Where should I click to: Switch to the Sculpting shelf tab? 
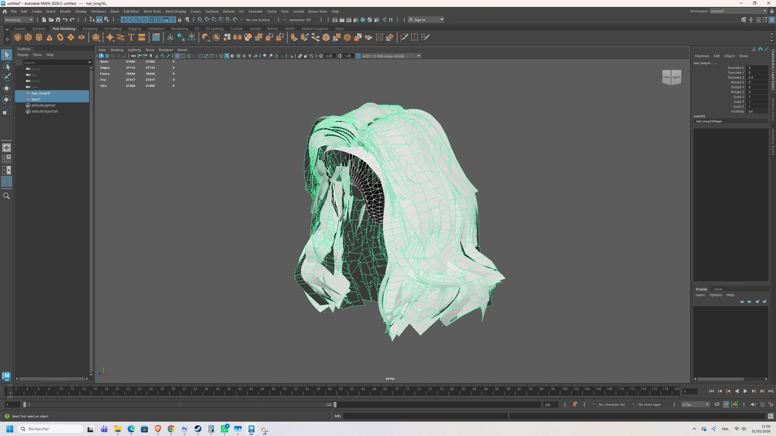click(x=90, y=29)
